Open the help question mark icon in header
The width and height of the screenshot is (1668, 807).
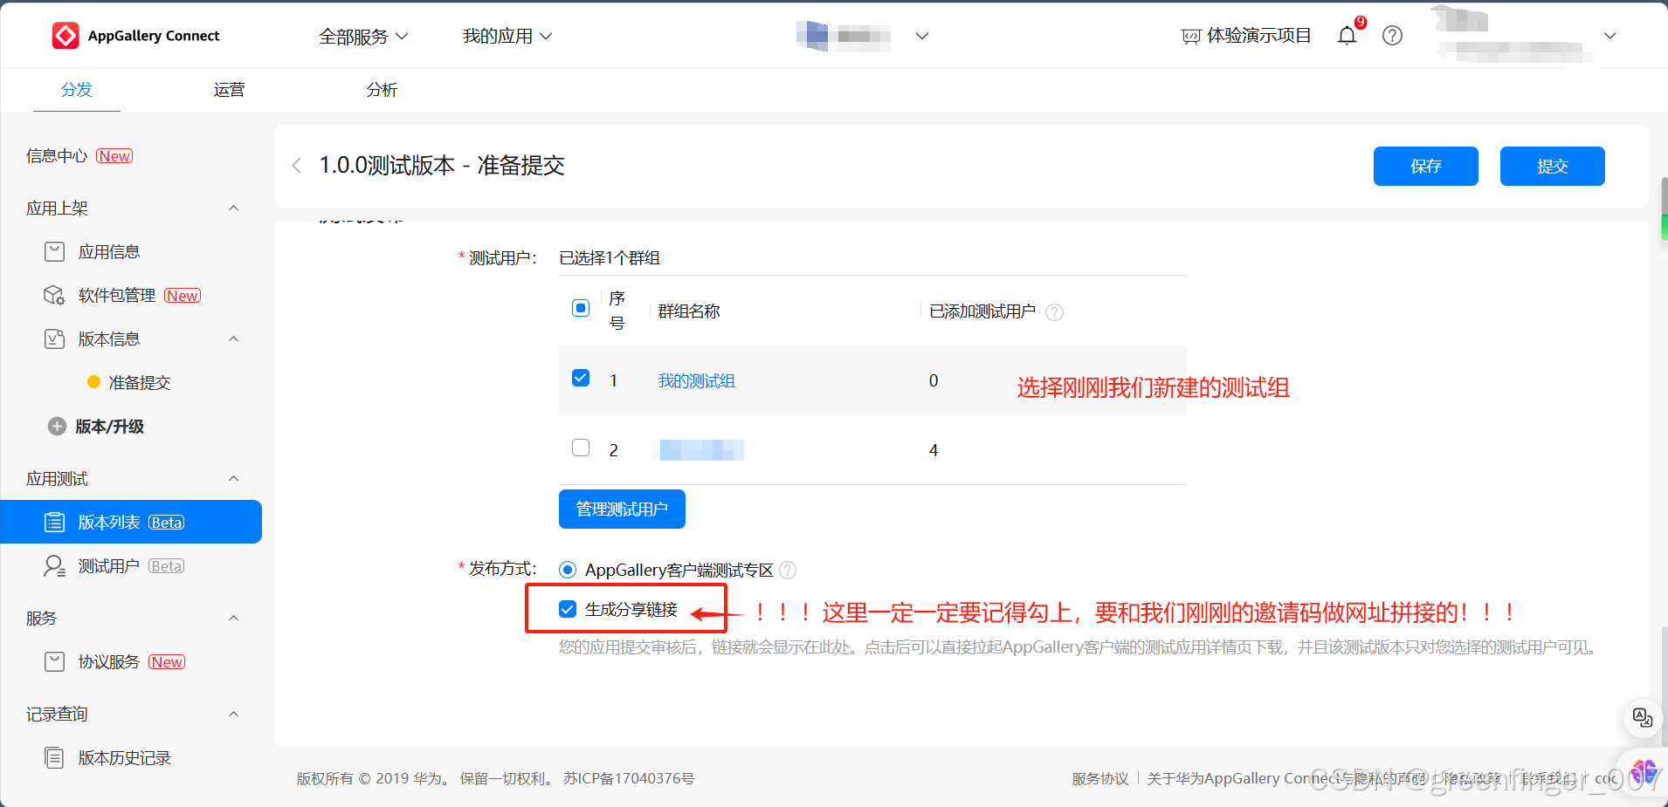point(1392,36)
